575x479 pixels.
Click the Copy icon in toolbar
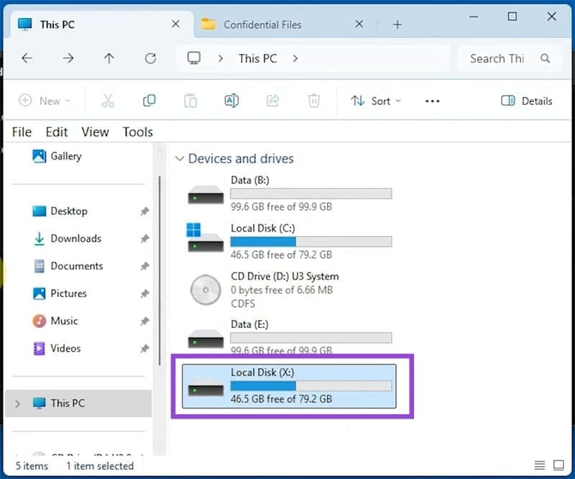[149, 101]
